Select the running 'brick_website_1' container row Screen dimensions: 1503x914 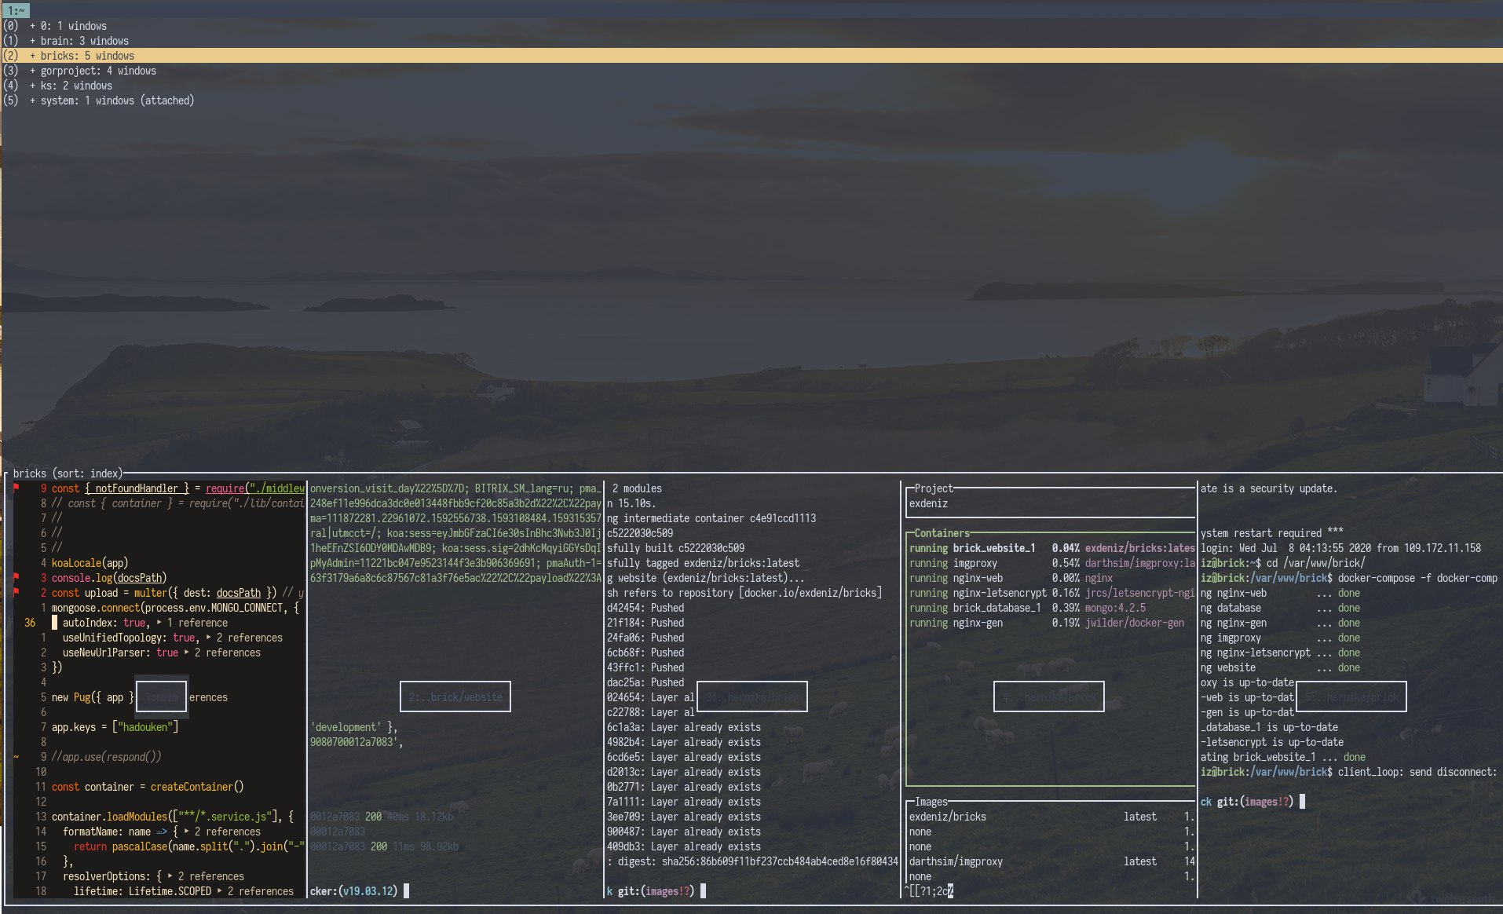tap(1051, 548)
